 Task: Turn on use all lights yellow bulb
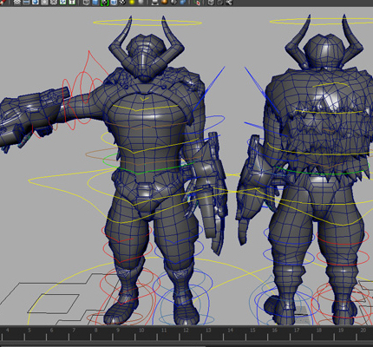(132, 3)
